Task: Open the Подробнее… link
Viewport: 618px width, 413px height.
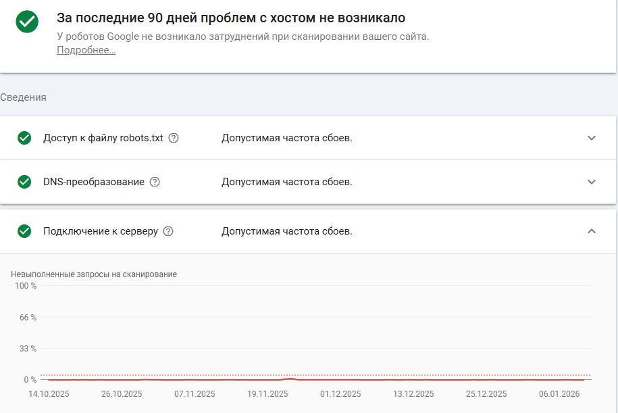Action: point(86,50)
